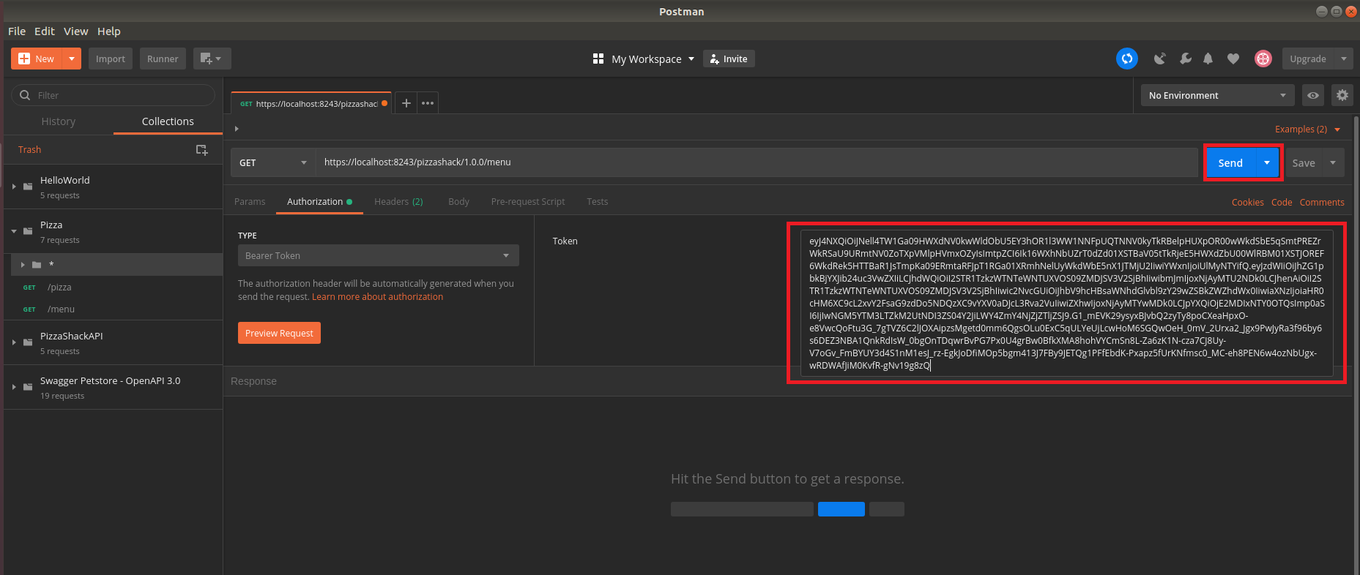Open the History tab in sidebar
The height and width of the screenshot is (575, 1360).
(59, 121)
